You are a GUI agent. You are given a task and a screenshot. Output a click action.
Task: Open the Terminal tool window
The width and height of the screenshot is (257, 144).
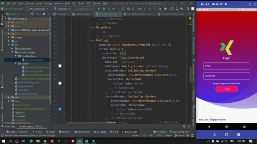click(64, 132)
